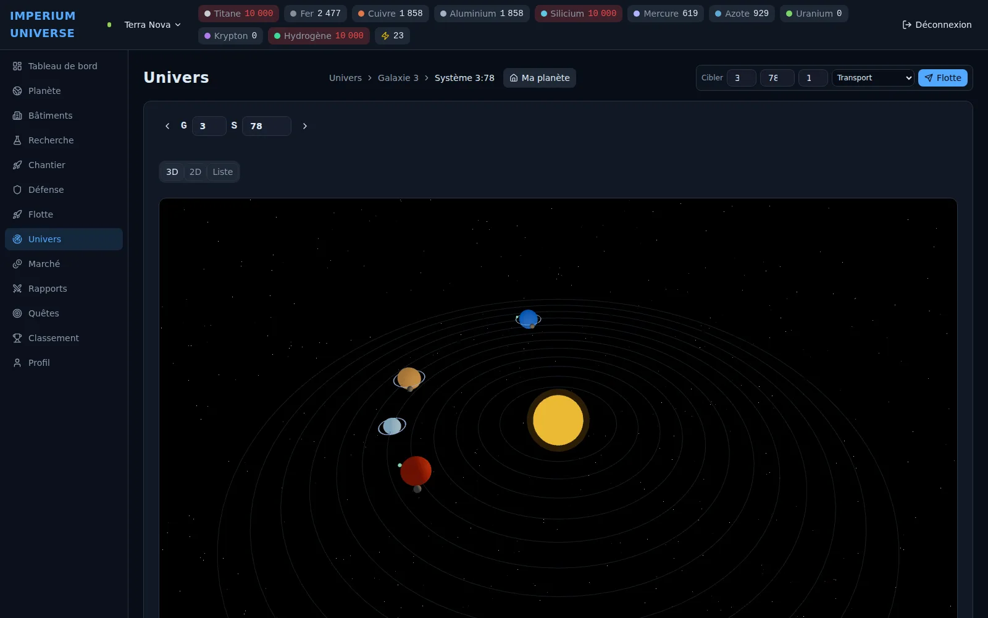Open Tableau de bord from sidebar

pyautogui.click(x=64, y=66)
